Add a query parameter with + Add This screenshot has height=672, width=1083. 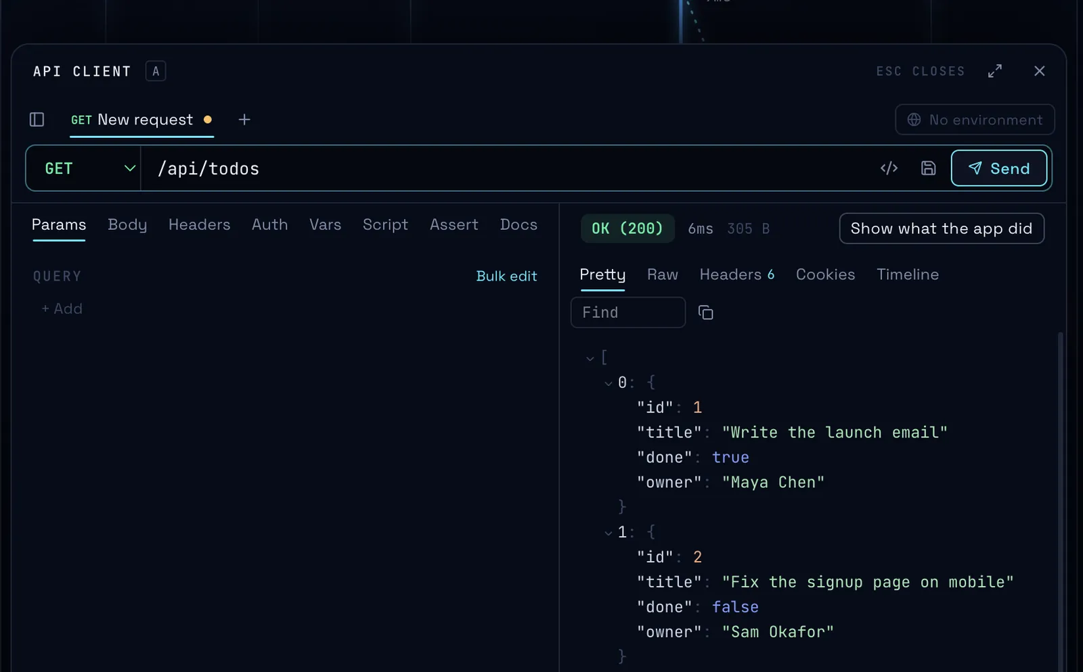tap(62, 308)
